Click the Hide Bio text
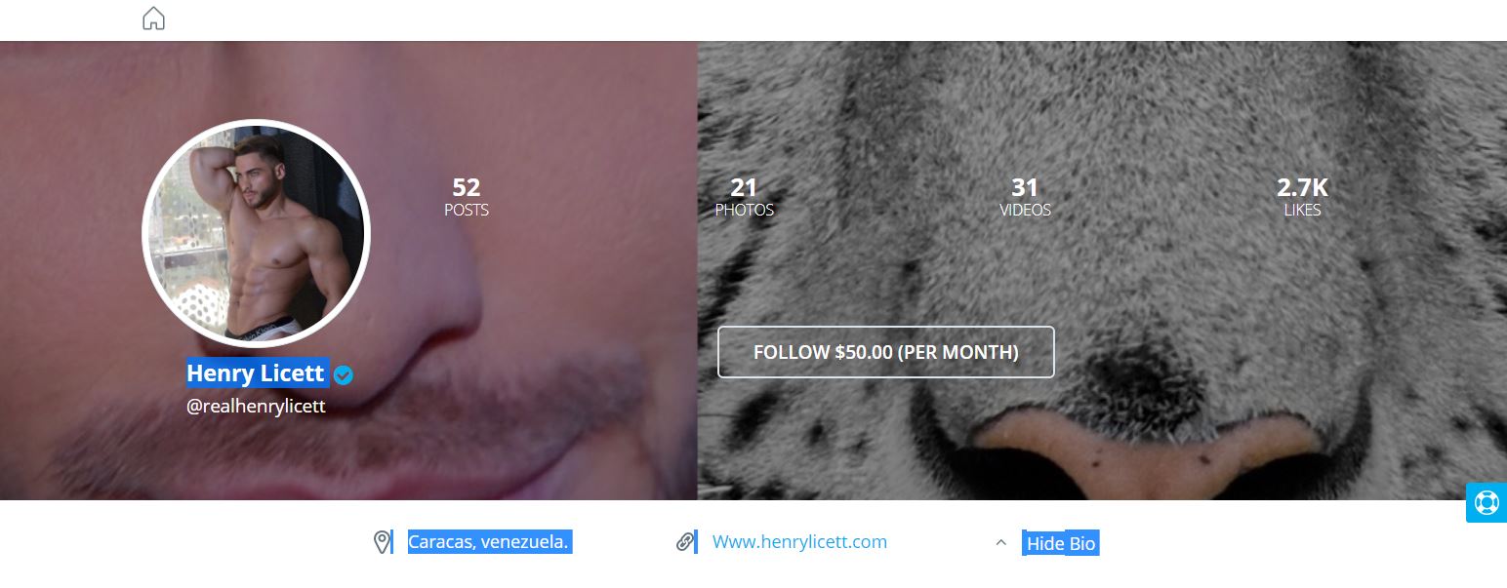This screenshot has height=588, width=1507. point(1061,543)
